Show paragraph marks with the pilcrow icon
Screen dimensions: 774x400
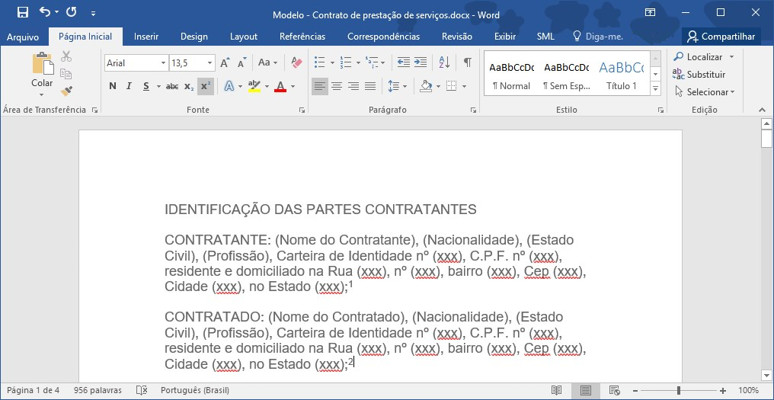click(x=467, y=62)
